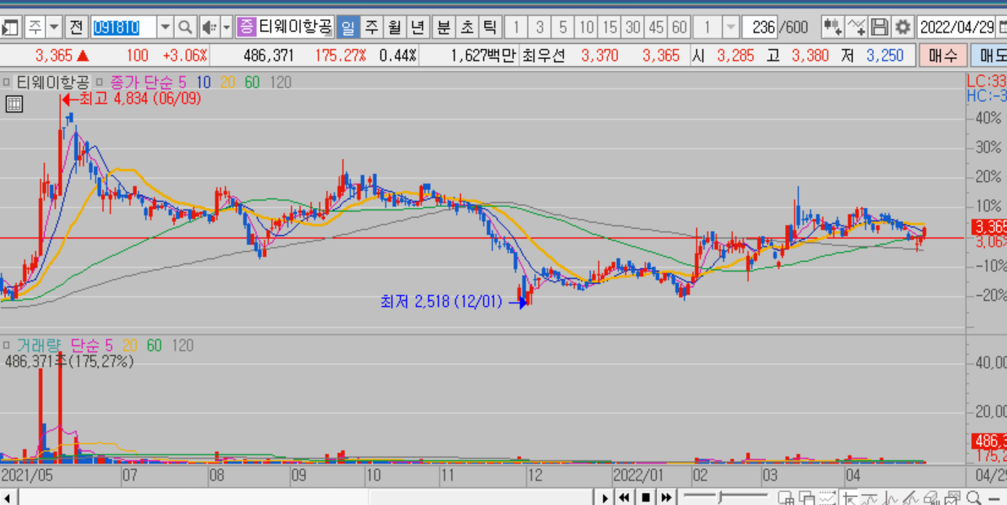
Task: Click the eraser tool icon
Action: coord(933,498)
